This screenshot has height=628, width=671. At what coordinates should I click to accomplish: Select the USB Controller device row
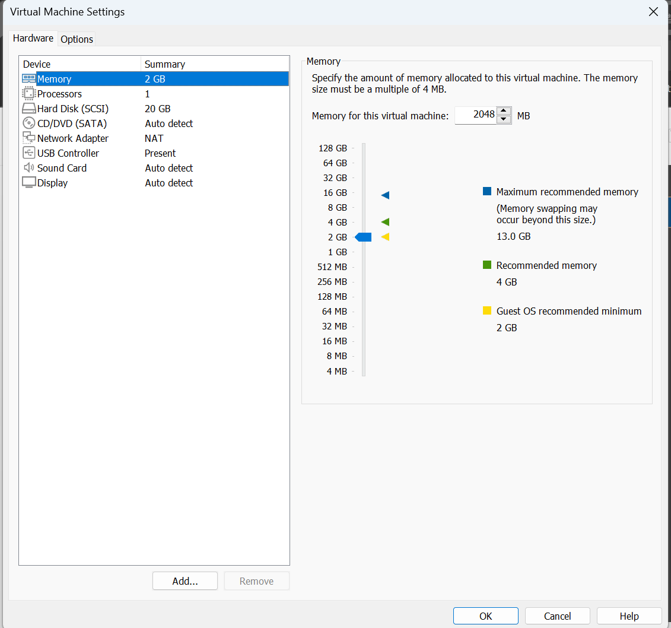point(155,153)
